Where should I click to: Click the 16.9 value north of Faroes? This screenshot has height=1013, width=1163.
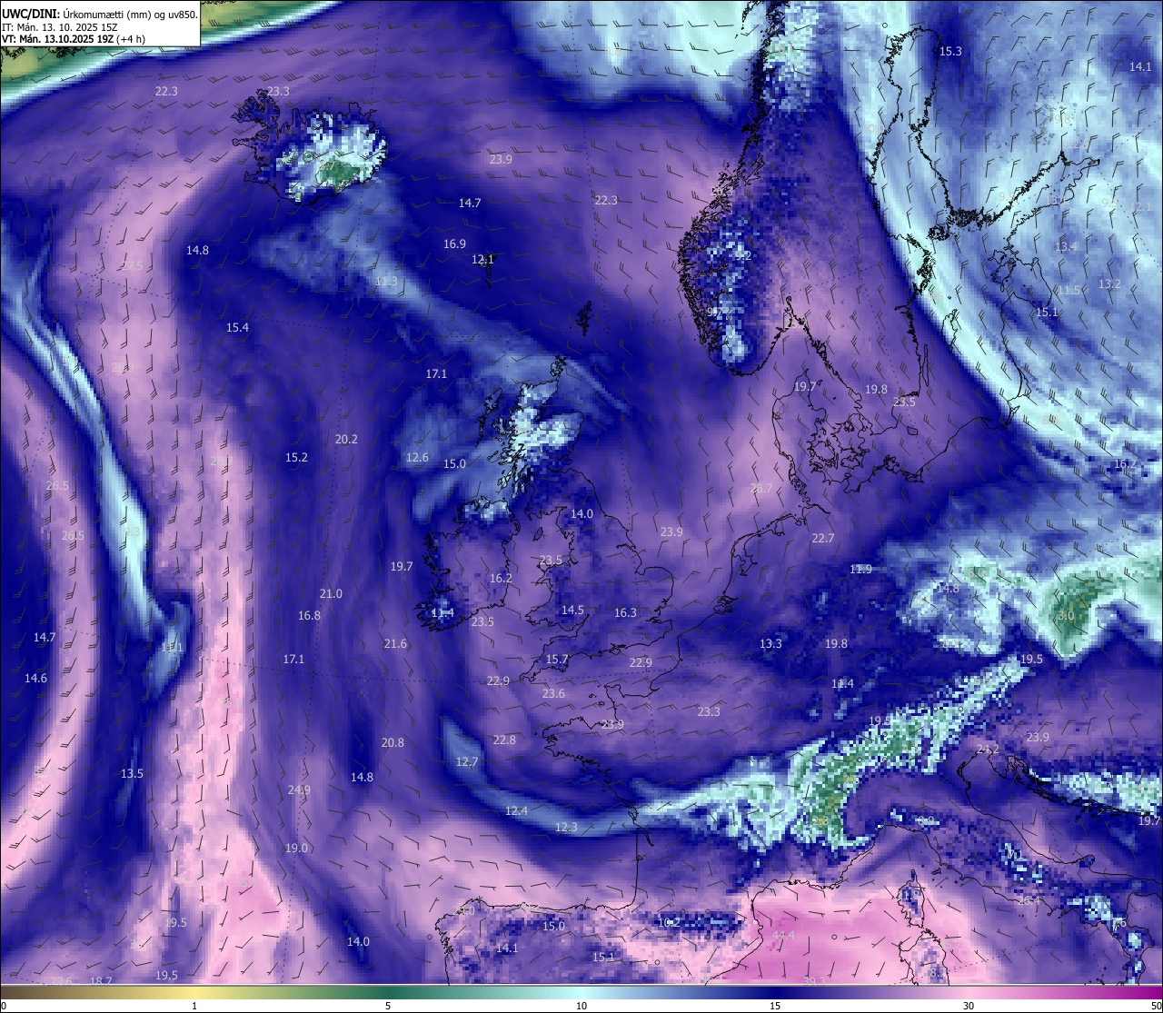454,244
